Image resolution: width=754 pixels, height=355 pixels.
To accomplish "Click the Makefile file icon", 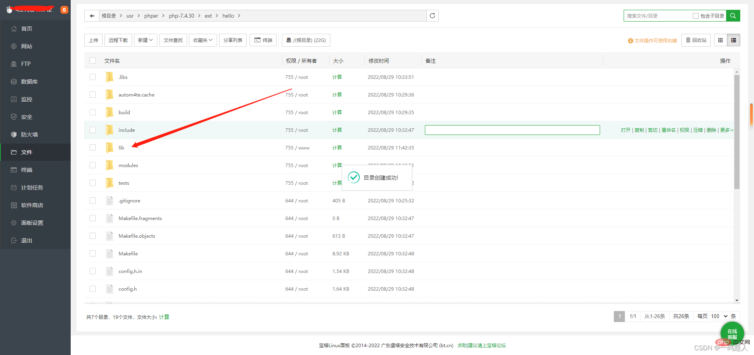I will (x=110, y=253).
